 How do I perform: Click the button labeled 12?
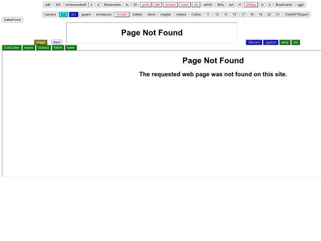pyautogui.click(x=217, y=14)
